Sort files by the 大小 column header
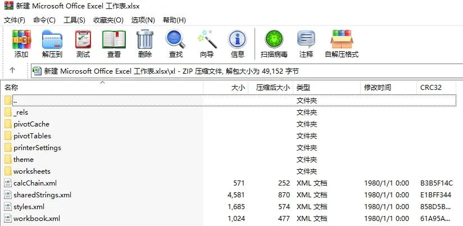The image size is (463, 226). click(x=238, y=88)
